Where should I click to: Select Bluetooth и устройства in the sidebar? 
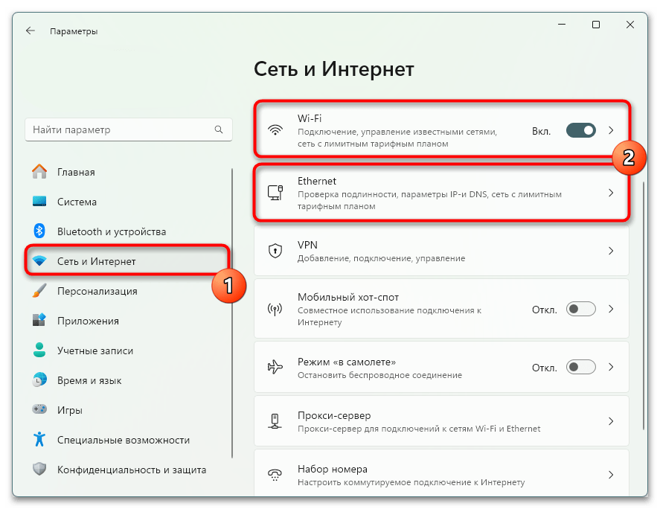point(128,231)
